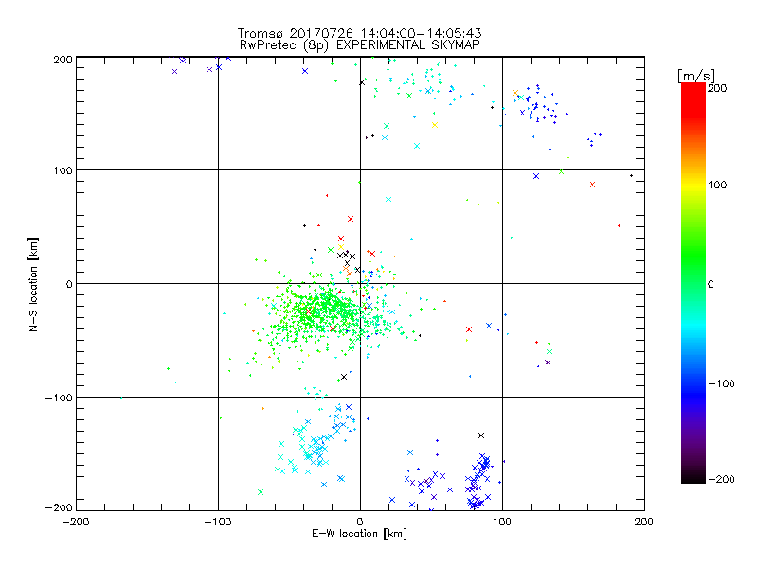Click the 0 tick label on the E-W axis
This screenshot has width=758, height=568.
point(360,522)
